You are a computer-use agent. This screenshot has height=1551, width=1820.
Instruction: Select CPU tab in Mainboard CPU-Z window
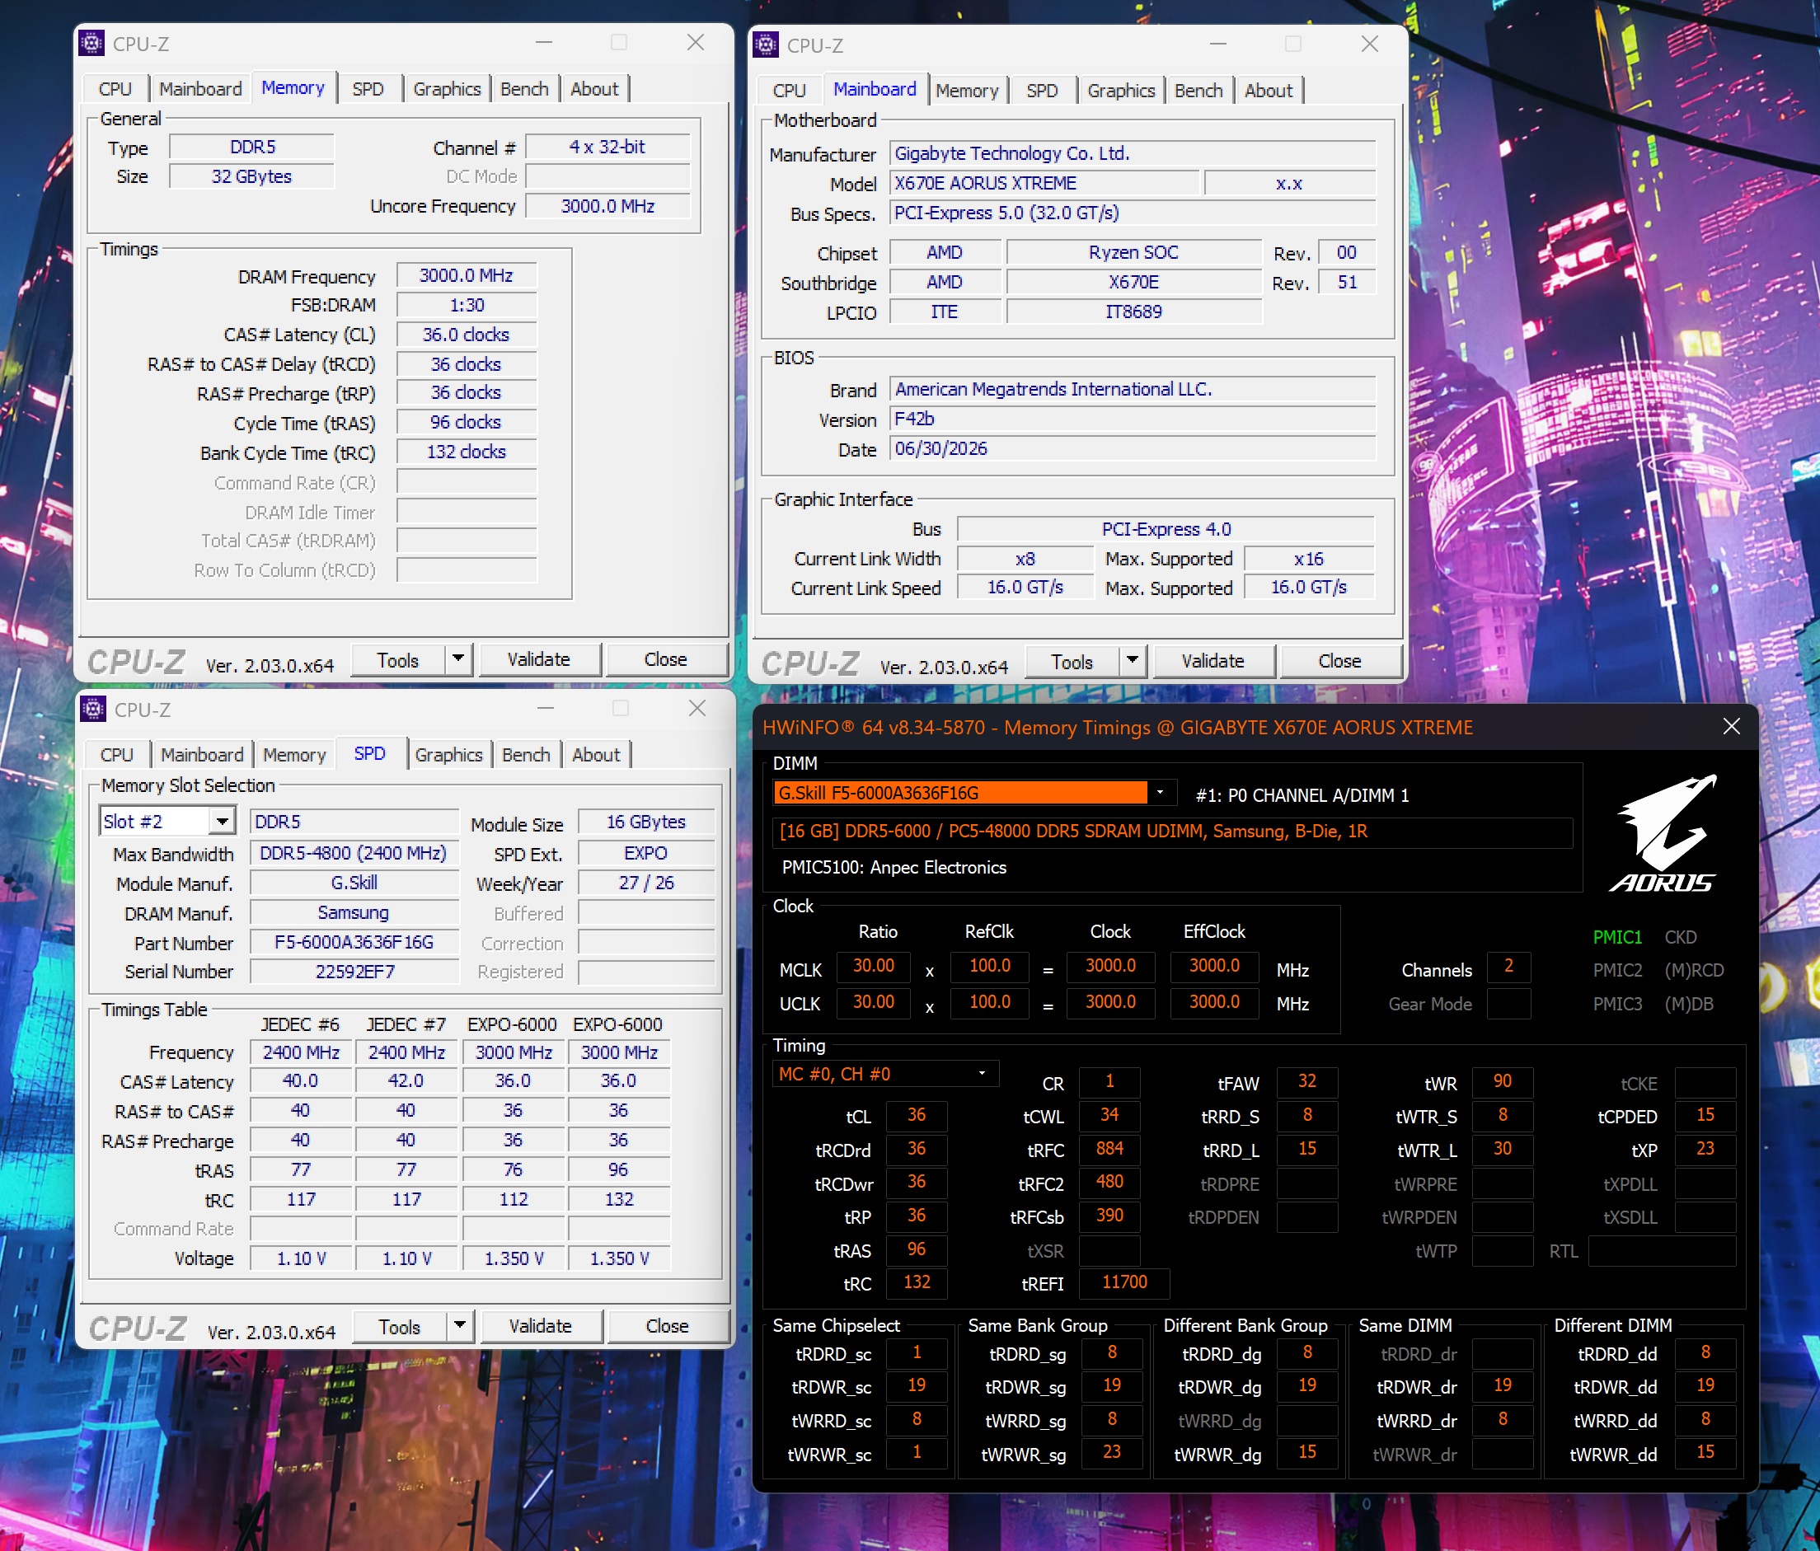pos(790,91)
